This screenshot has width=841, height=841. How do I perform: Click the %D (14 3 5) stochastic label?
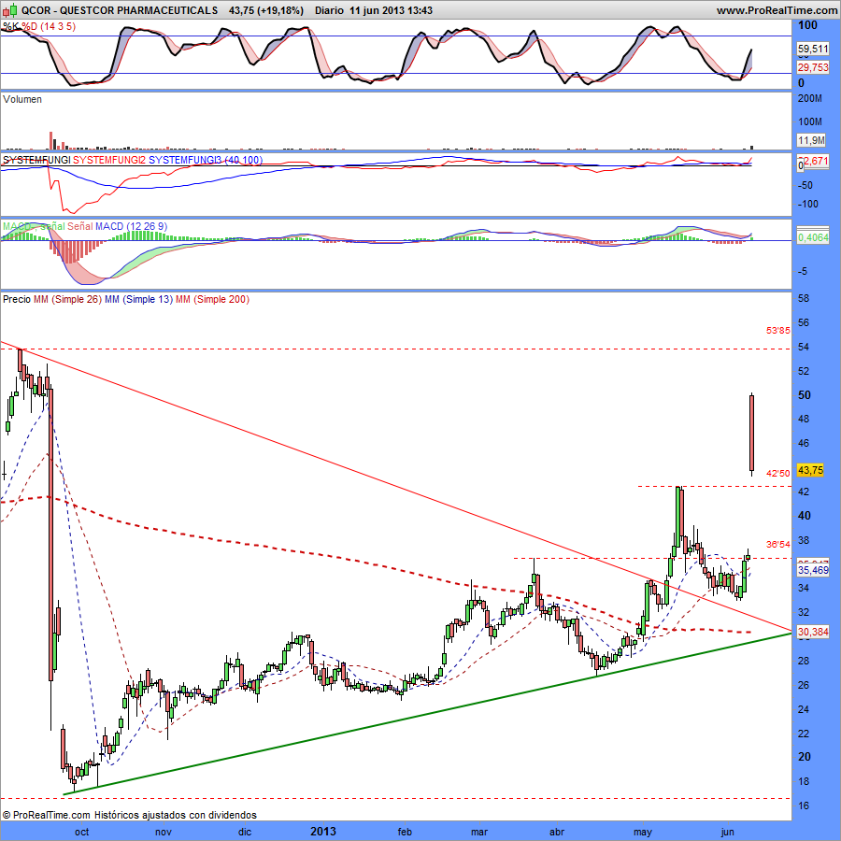[49, 26]
